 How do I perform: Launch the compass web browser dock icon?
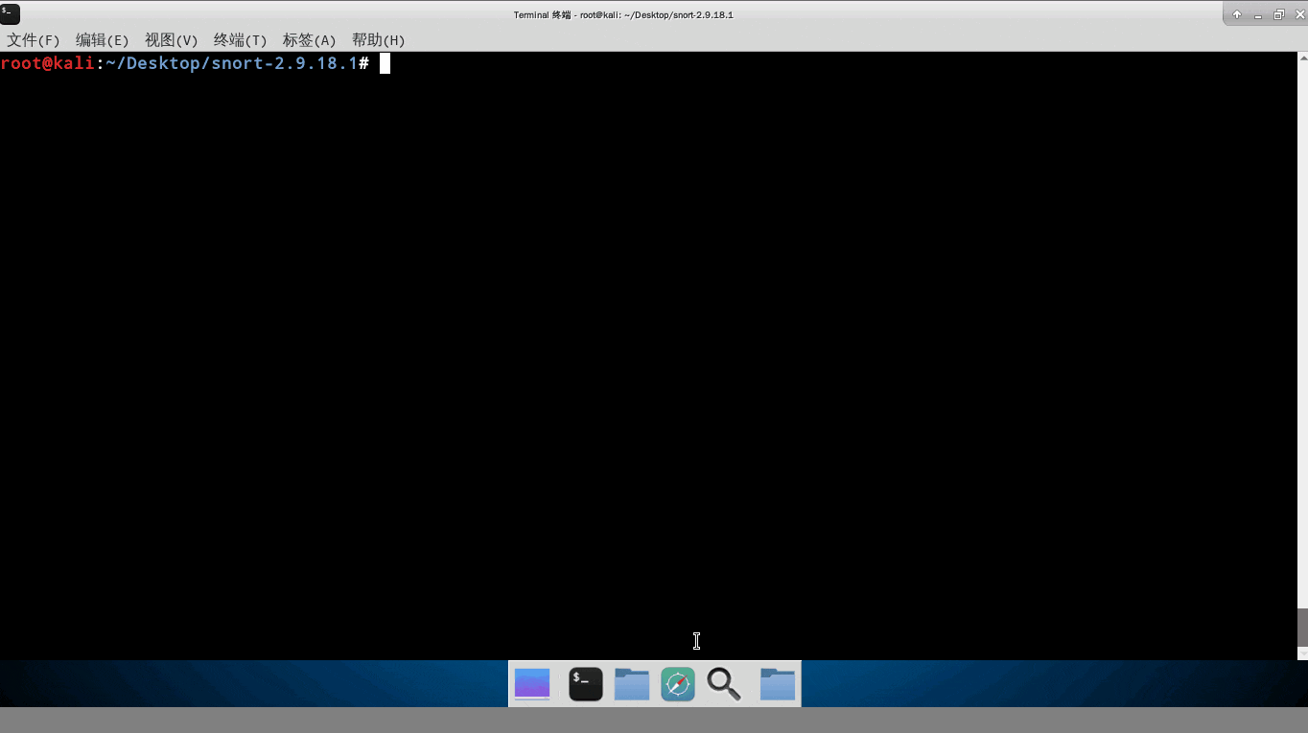coord(678,684)
